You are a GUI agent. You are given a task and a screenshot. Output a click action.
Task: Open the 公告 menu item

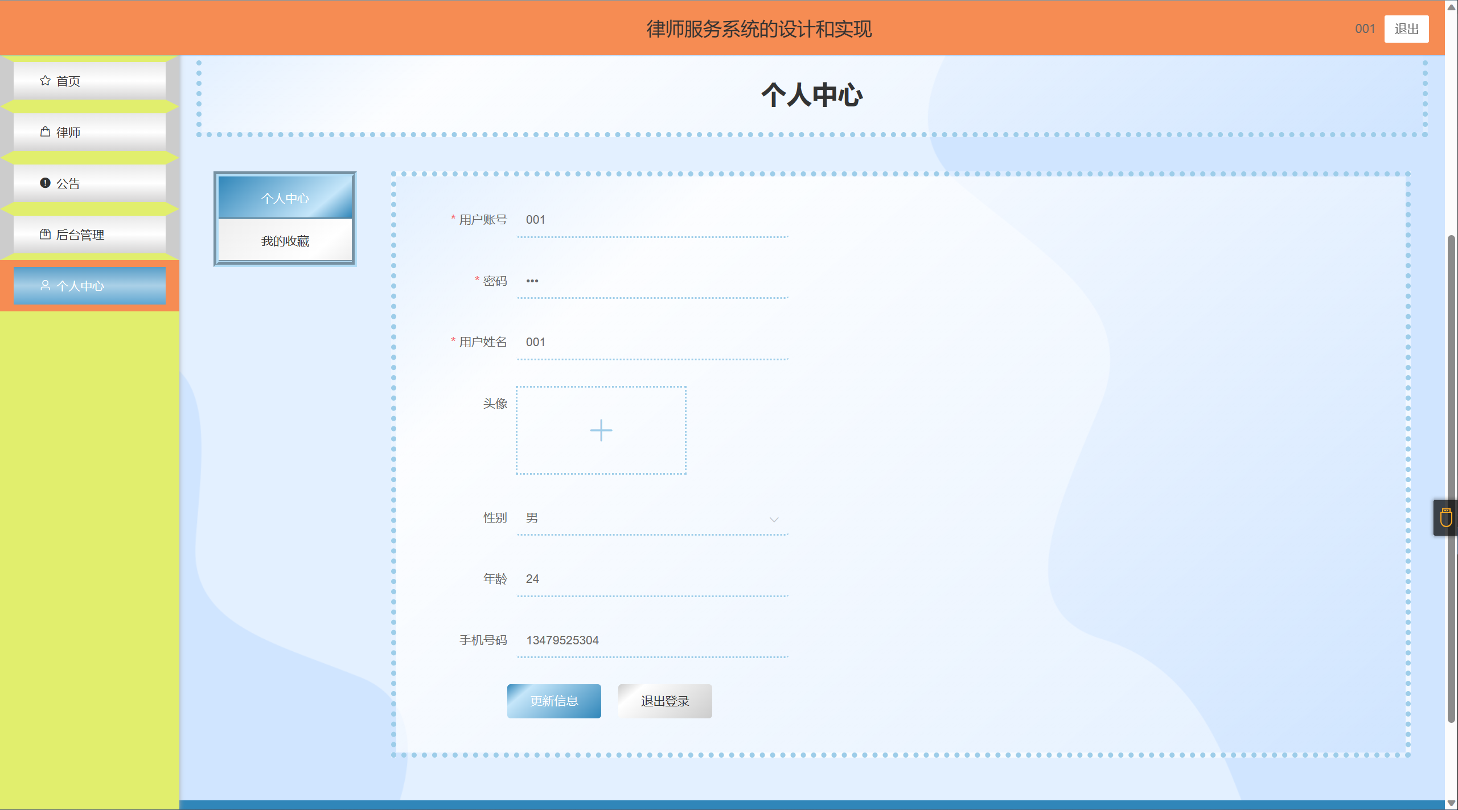(89, 183)
